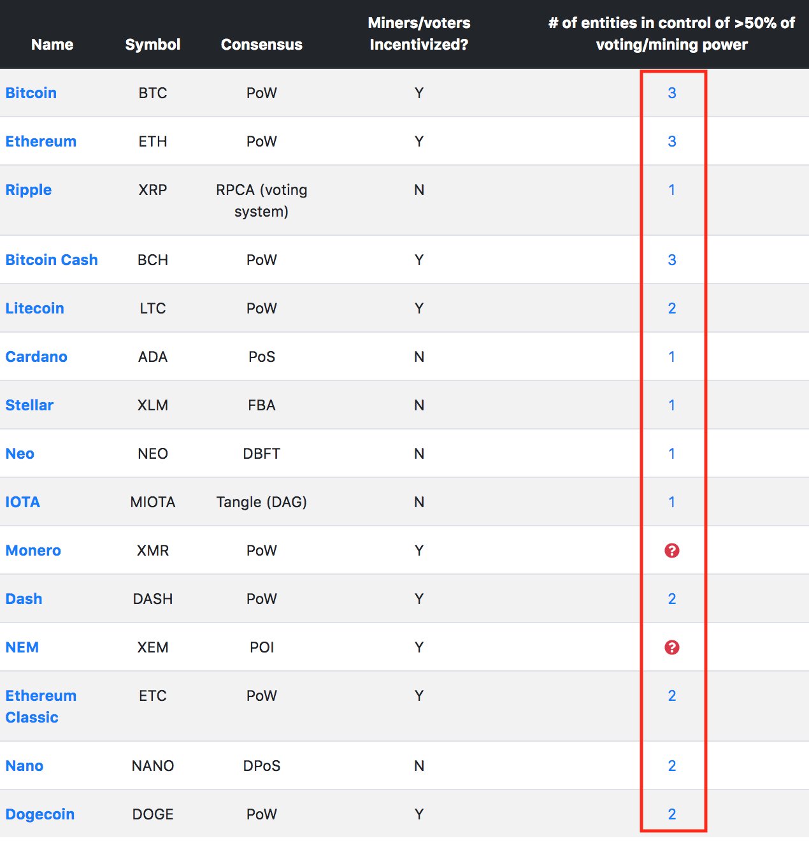Click the Ethereum Classic link
This screenshot has width=809, height=850.
pyautogui.click(x=41, y=707)
